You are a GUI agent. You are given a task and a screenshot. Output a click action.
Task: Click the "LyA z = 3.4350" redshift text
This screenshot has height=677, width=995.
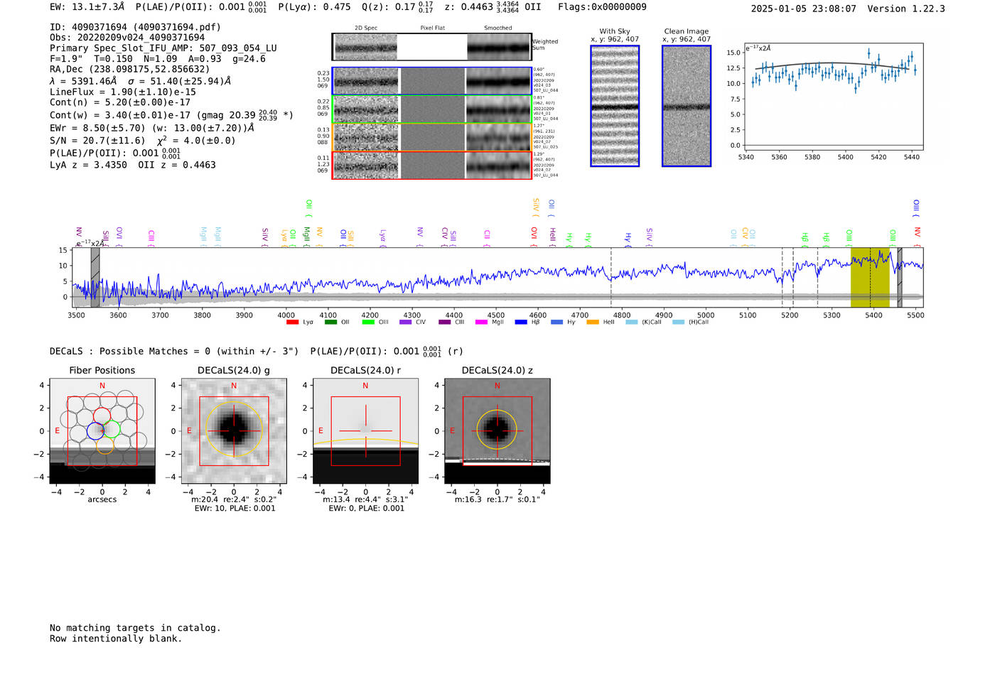(x=89, y=165)
